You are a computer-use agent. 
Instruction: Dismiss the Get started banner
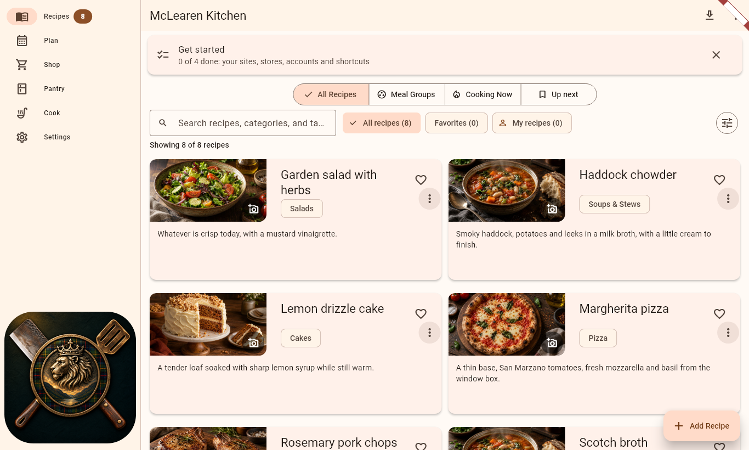coord(716,55)
